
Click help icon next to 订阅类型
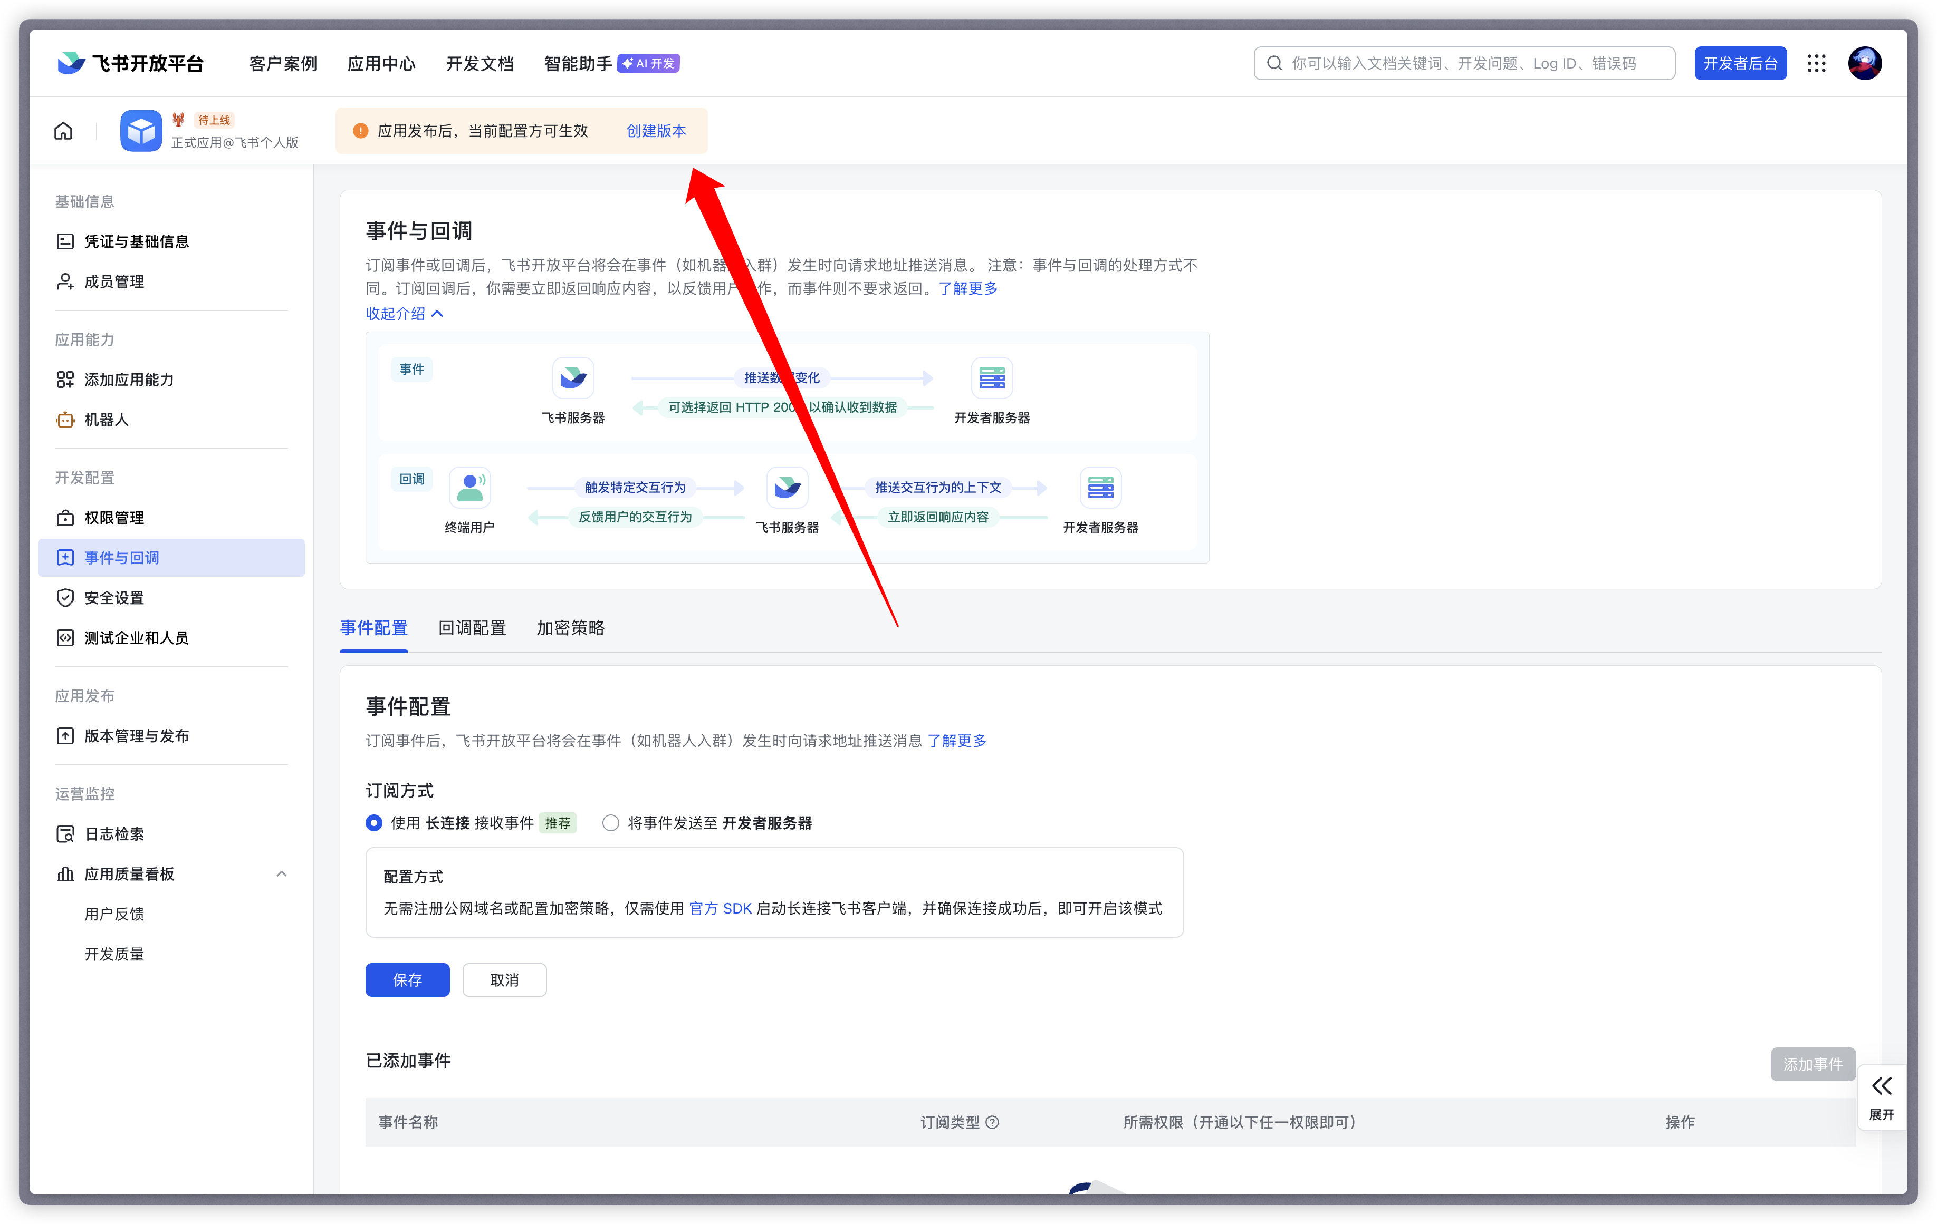click(992, 1122)
